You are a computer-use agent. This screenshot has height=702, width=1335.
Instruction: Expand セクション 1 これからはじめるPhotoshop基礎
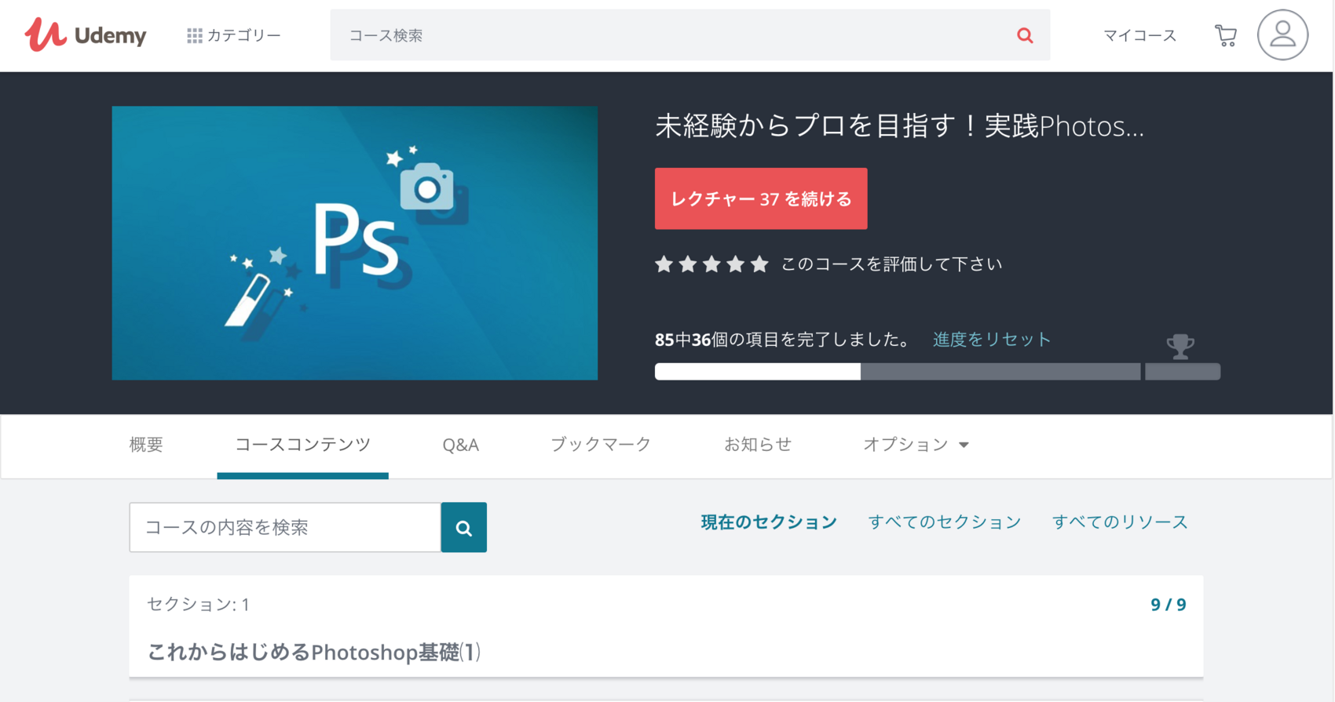[x=666, y=627]
